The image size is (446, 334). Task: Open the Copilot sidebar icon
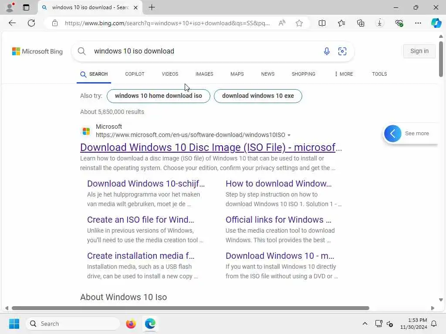[x=436, y=23]
